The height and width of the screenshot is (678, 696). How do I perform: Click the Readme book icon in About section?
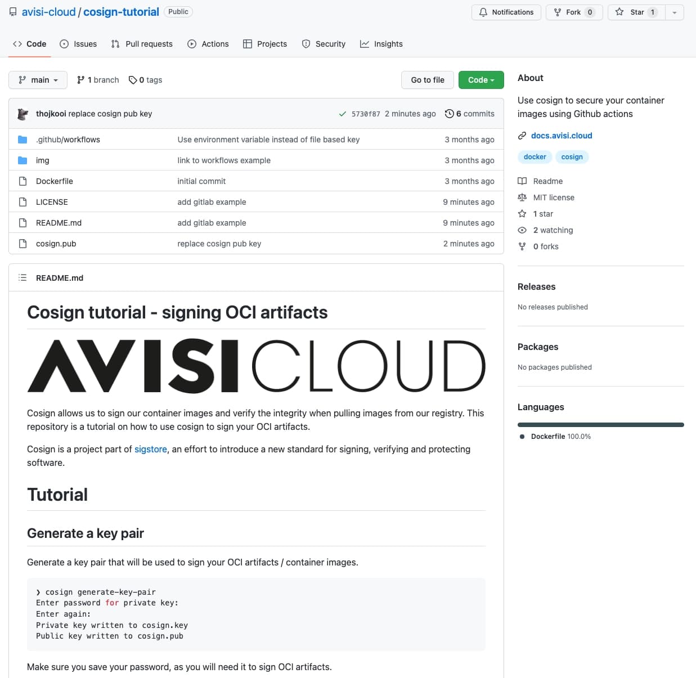pyautogui.click(x=523, y=181)
